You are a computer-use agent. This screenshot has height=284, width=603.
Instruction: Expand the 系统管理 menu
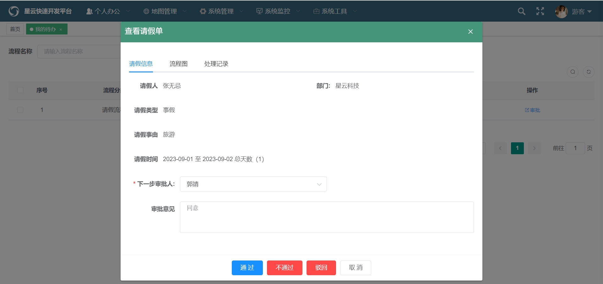221,11
